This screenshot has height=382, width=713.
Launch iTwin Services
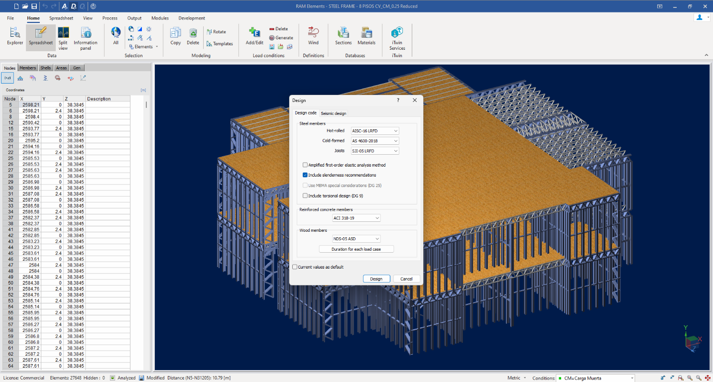click(x=397, y=38)
